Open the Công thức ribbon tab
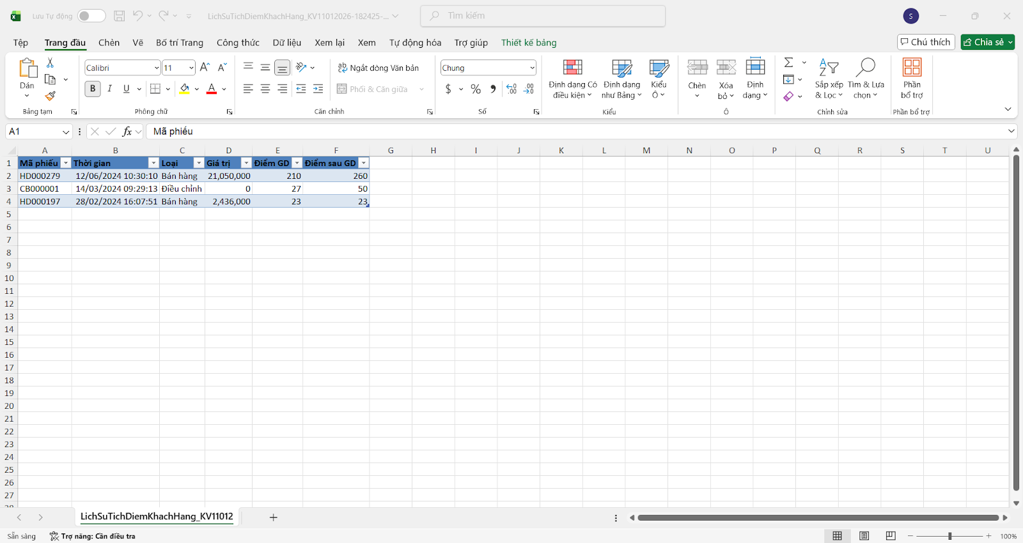Image resolution: width=1023 pixels, height=543 pixels. point(238,43)
